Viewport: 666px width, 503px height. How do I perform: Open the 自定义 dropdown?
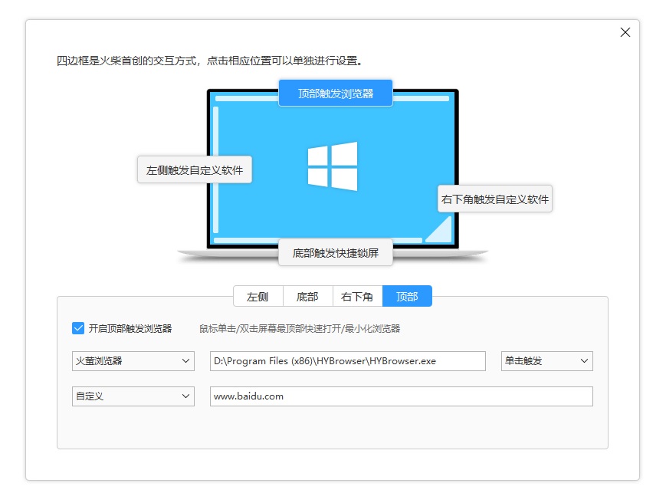(x=133, y=396)
